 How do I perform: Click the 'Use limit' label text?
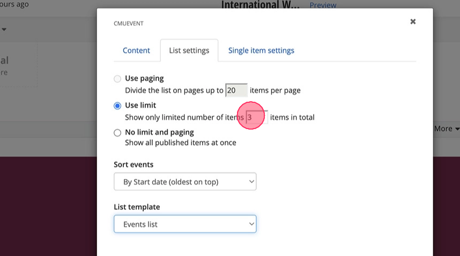tap(140, 105)
